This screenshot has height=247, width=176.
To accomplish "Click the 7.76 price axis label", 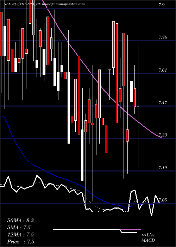I will (x=163, y=37).
